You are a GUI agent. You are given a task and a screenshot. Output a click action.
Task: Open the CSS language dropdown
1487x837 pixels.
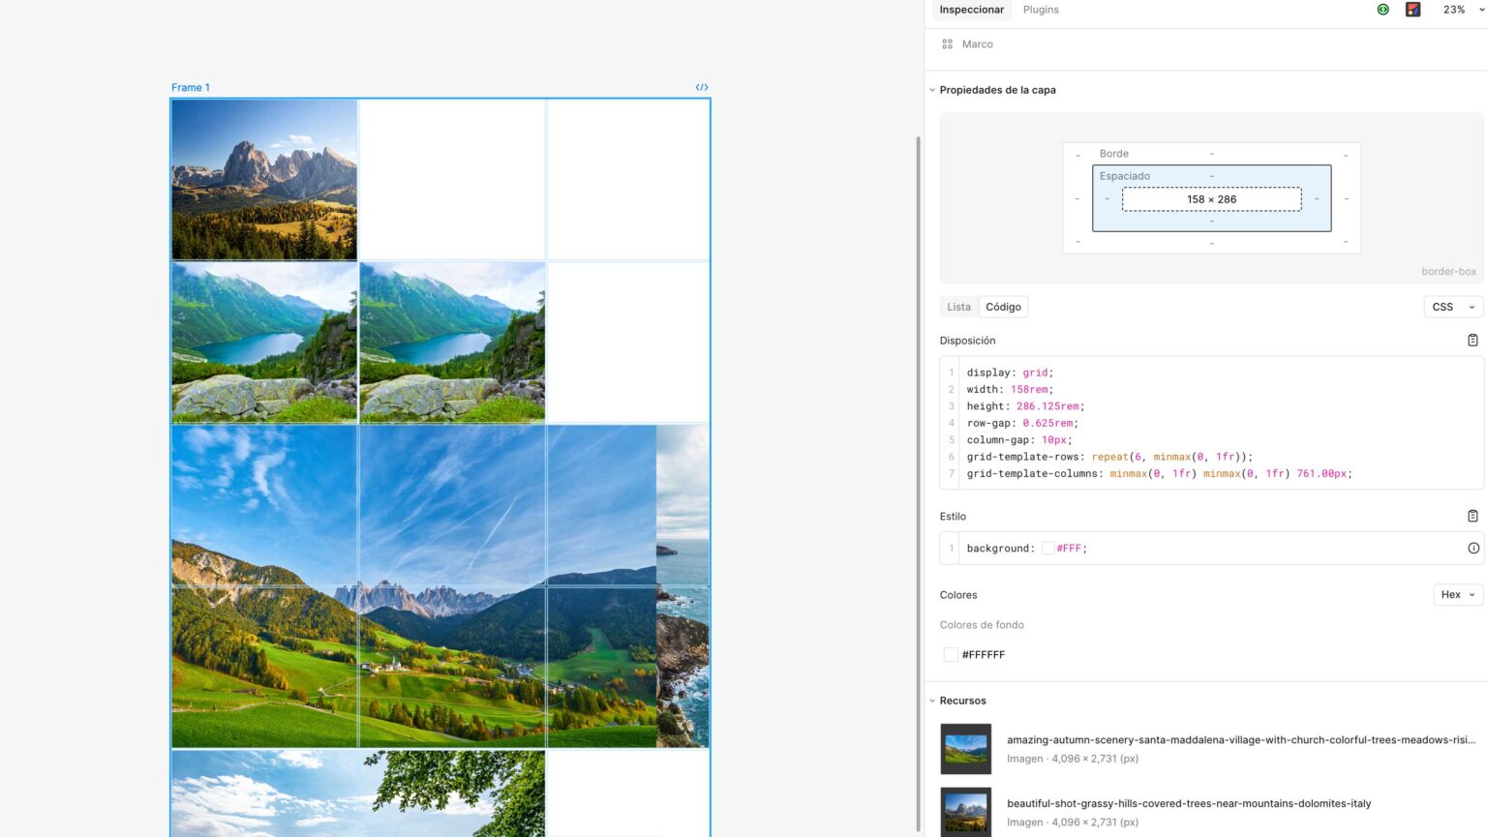pyautogui.click(x=1453, y=306)
